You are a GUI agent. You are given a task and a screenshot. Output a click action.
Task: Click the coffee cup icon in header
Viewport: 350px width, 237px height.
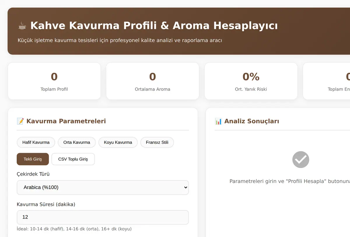point(22,26)
